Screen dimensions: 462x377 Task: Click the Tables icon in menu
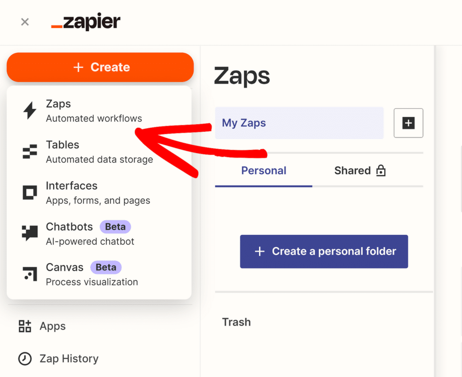click(x=30, y=152)
